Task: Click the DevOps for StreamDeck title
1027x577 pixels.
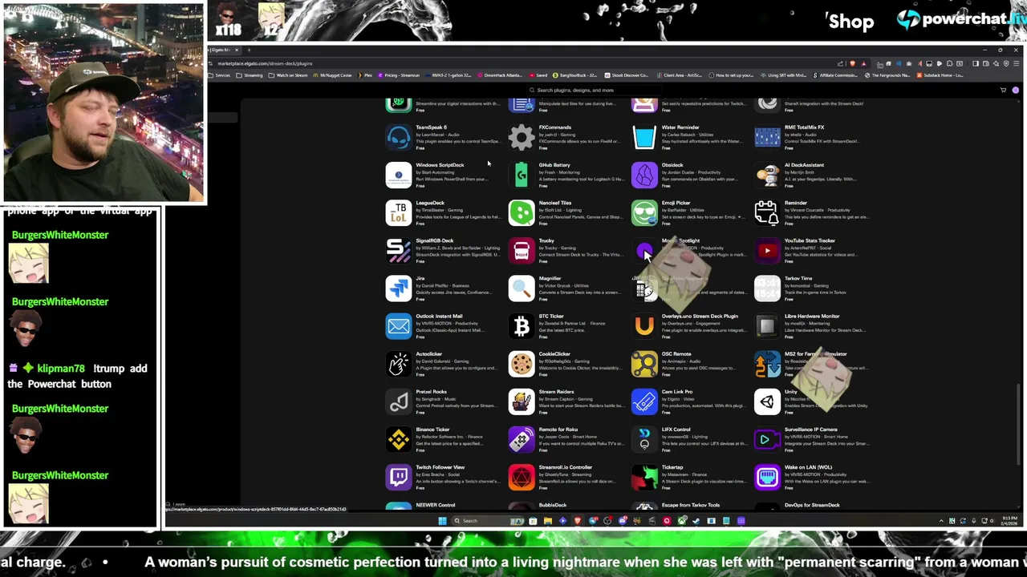Action: (x=812, y=505)
